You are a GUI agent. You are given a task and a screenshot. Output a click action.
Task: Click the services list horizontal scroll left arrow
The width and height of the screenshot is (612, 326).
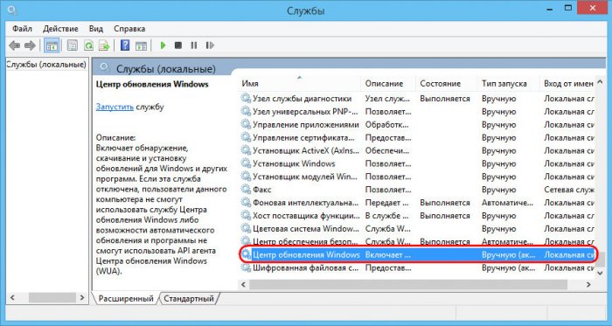[244, 285]
